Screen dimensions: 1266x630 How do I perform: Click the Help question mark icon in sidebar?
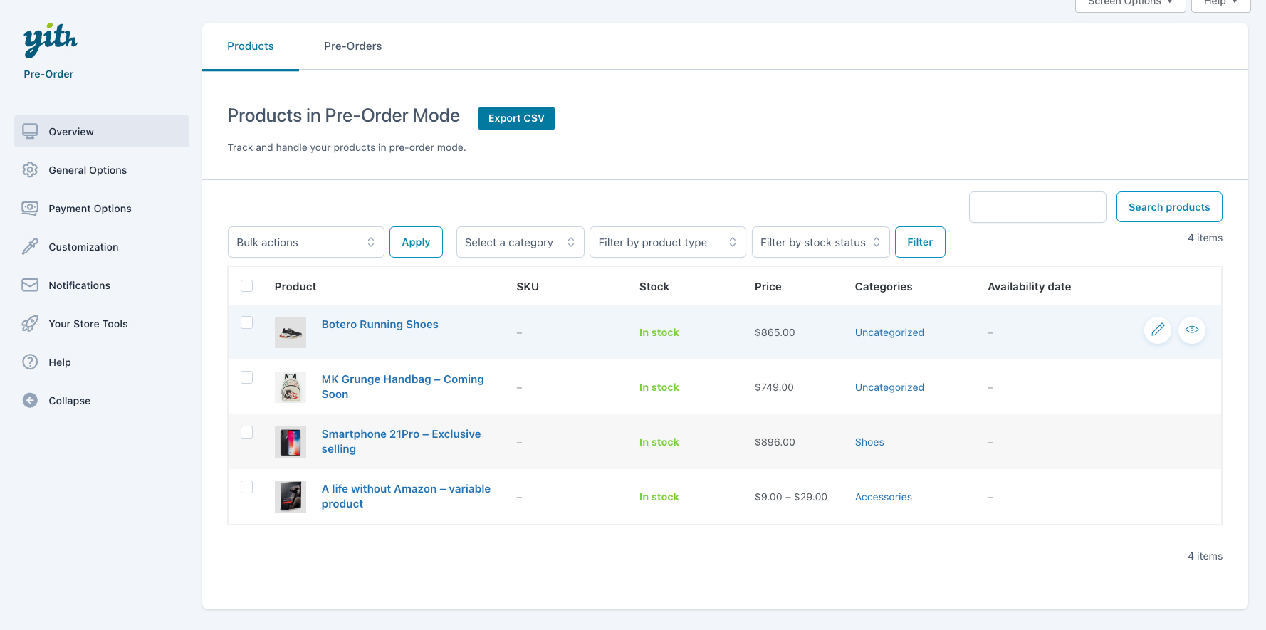coord(30,362)
